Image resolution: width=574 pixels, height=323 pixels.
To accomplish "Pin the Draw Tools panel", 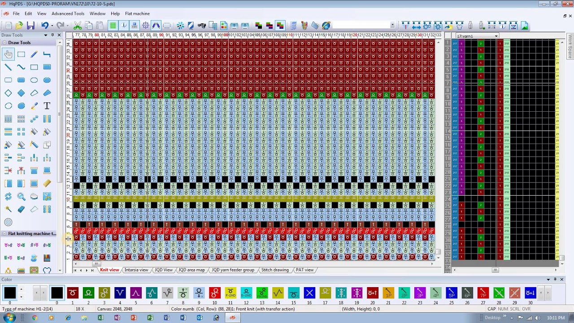I will (x=52, y=35).
